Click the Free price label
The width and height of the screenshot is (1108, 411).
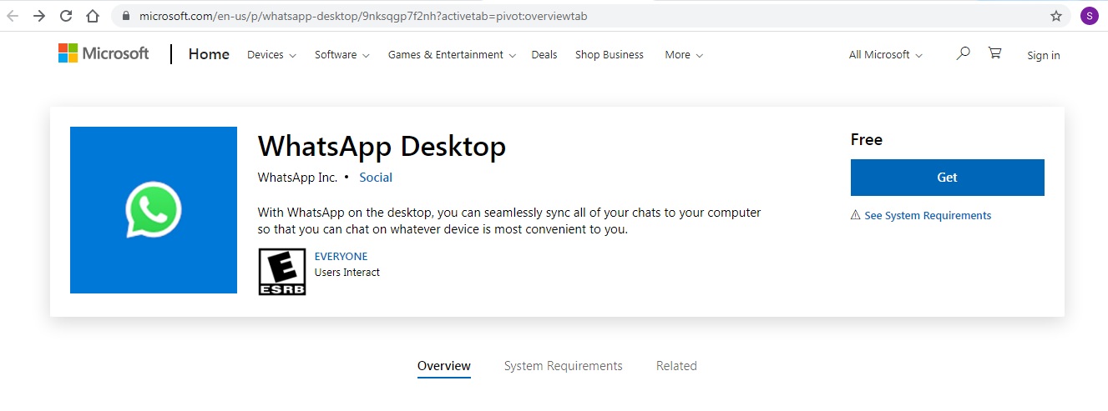(x=867, y=140)
